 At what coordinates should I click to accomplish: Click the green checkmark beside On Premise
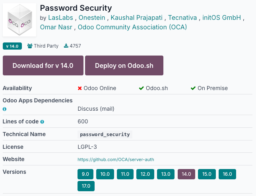193,88
